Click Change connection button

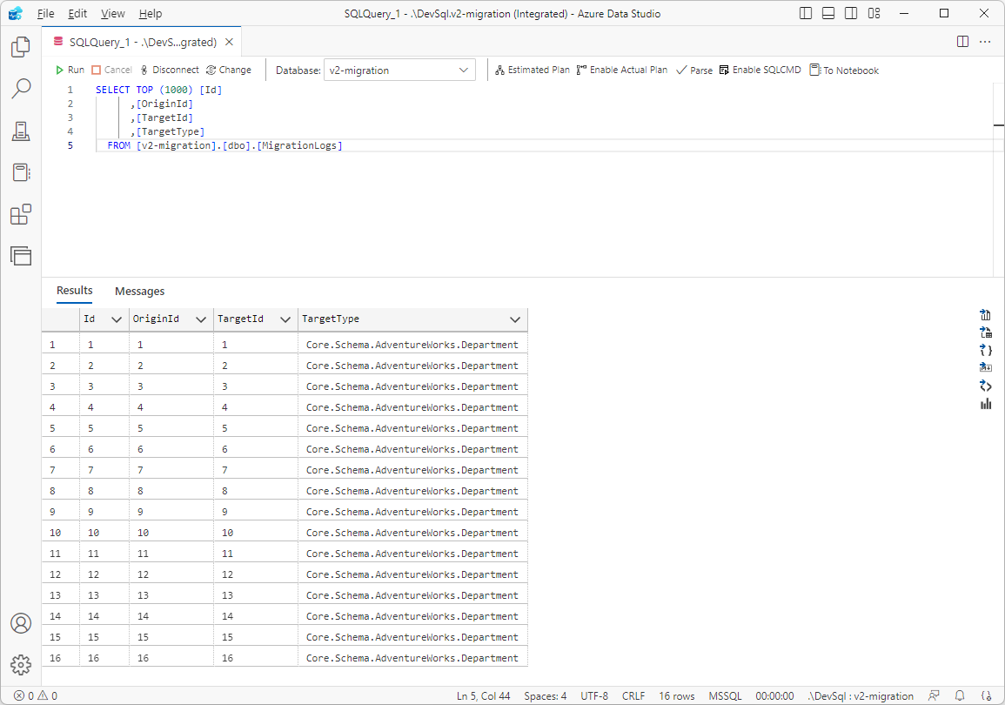(x=228, y=70)
